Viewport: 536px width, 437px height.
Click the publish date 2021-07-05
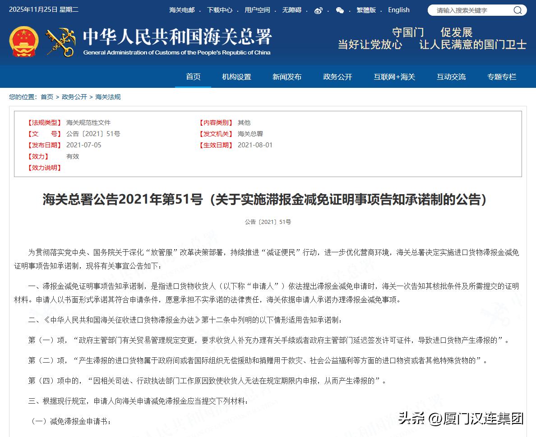[x=84, y=145]
